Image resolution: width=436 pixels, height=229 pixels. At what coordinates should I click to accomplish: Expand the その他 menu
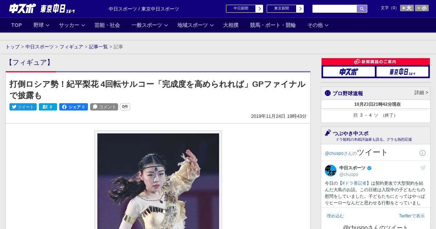[x=318, y=25]
